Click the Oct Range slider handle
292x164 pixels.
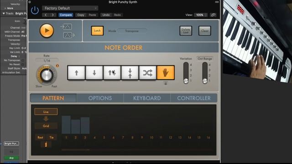click(205, 81)
